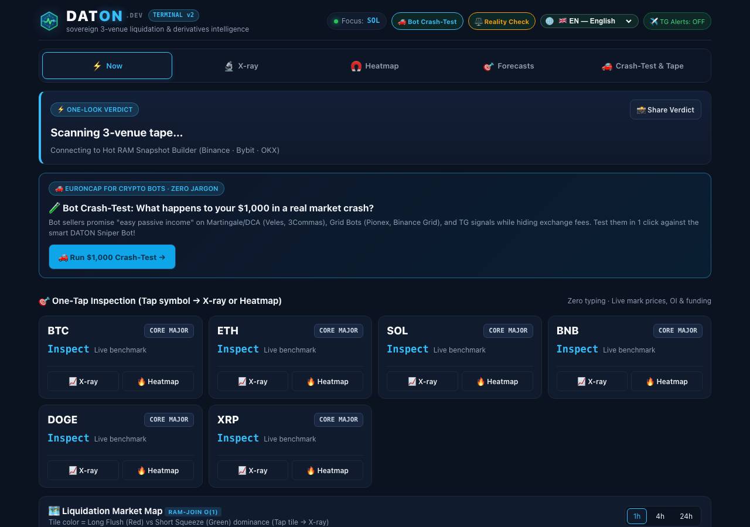This screenshot has width=750, height=527.
Task: Click the CORE MAJOR badge on DOGE
Action: click(x=169, y=419)
